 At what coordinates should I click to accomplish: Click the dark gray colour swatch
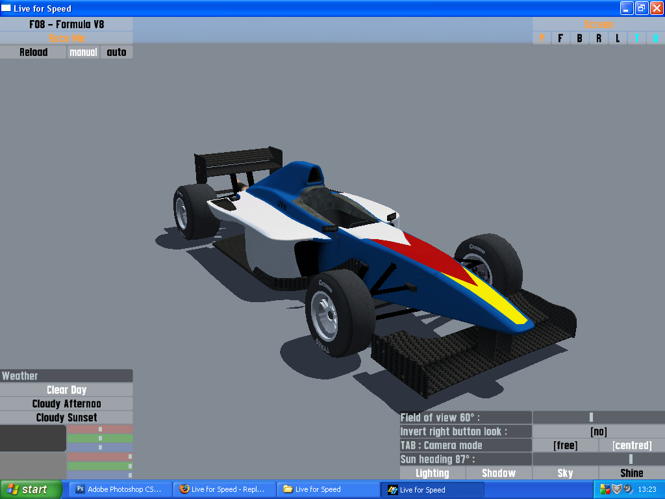(33, 438)
